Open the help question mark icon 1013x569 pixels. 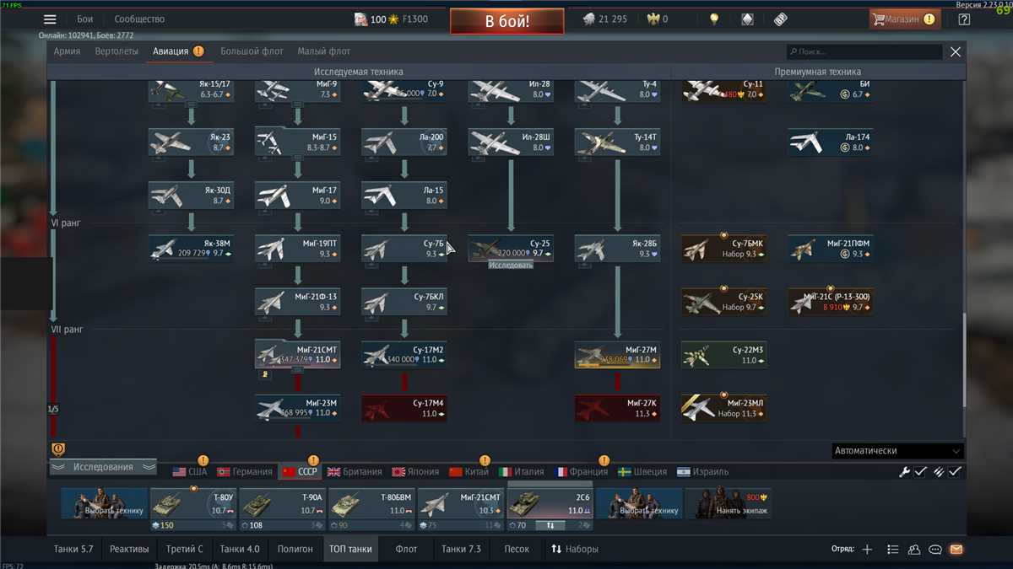coord(965,19)
